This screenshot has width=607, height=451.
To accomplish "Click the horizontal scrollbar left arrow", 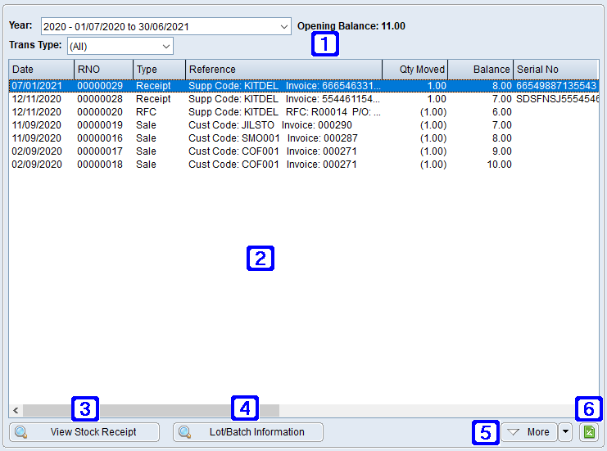I will [x=16, y=410].
